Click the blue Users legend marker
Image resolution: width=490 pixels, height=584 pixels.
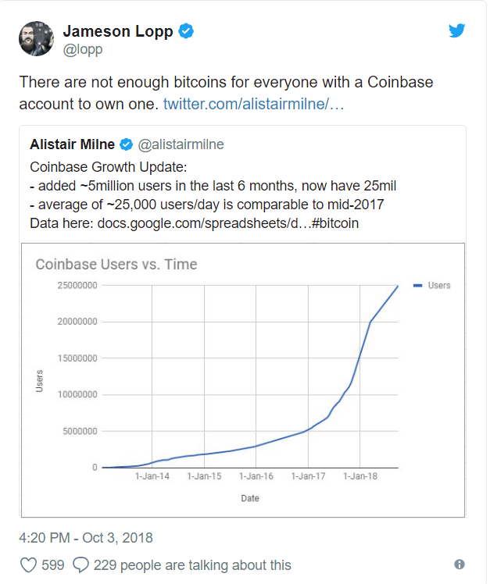click(418, 286)
